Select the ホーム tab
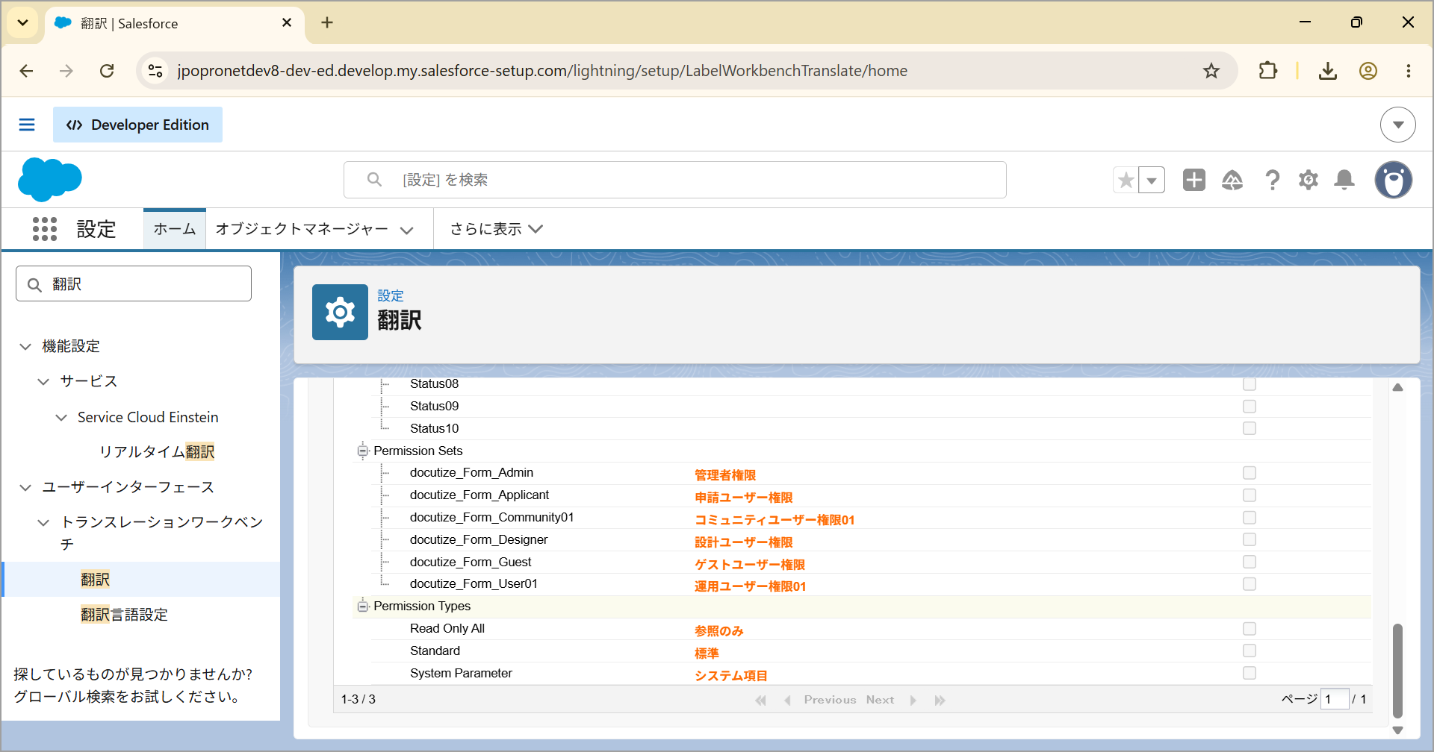Screen dimensions: 1434x752 [x=175, y=229]
